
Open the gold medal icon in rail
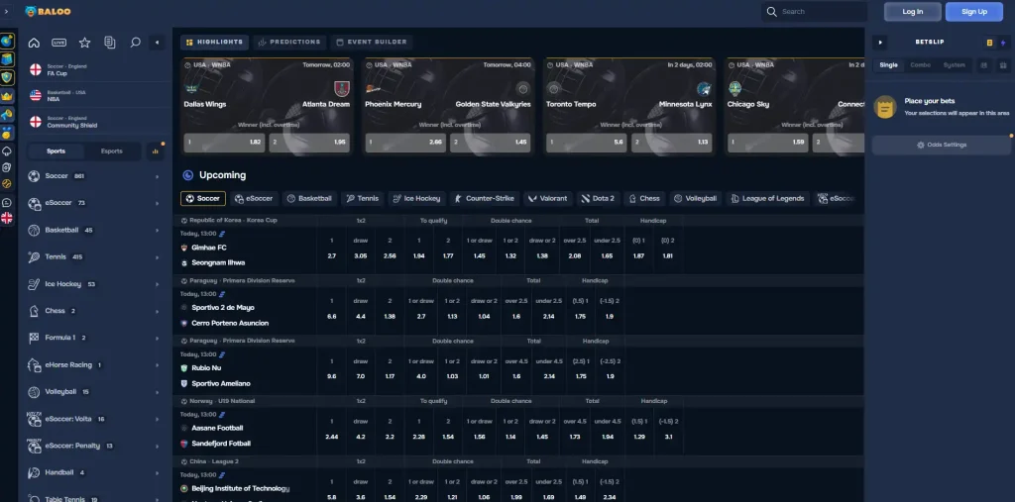(7, 134)
